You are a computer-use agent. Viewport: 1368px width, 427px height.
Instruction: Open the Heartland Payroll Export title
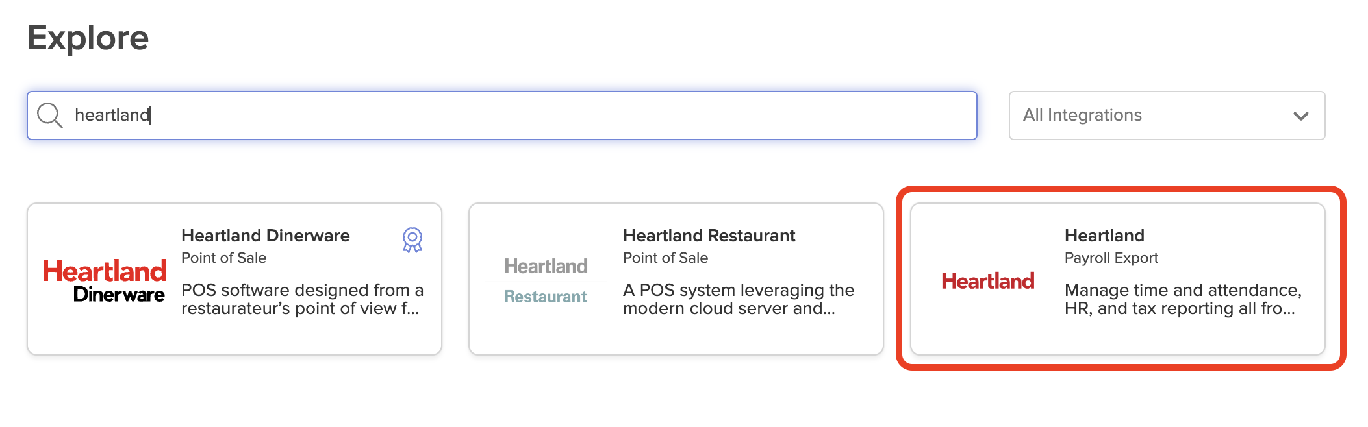pos(1104,236)
